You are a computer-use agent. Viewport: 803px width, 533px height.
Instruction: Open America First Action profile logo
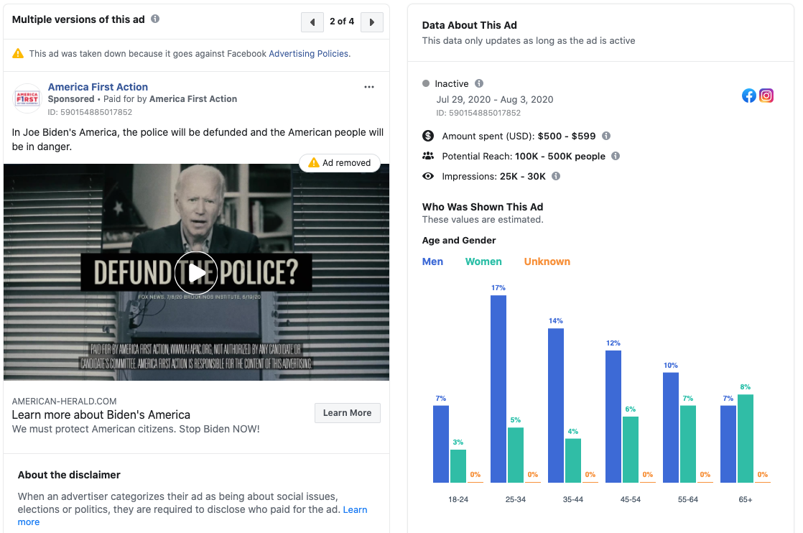click(27, 99)
